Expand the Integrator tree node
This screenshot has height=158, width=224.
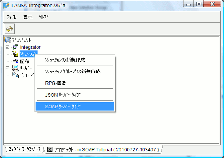(7, 47)
